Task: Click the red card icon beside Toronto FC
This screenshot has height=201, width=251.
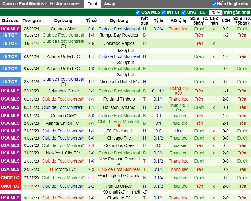Action: 51,169
